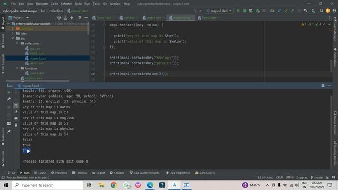Open the Navigate menu
The width and height of the screenshot is (338, 190).
point(42,4)
